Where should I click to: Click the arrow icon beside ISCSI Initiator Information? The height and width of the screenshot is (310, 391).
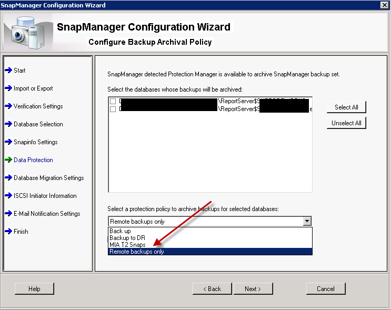point(8,196)
